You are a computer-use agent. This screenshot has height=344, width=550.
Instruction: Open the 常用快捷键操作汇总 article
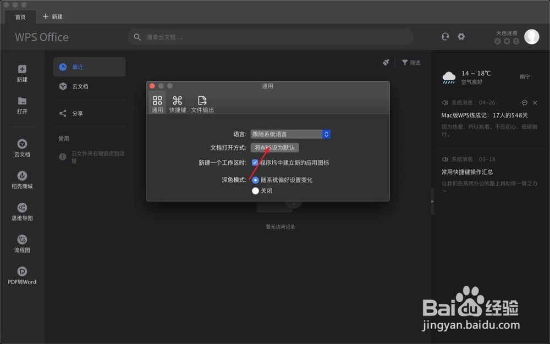point(467,172)
